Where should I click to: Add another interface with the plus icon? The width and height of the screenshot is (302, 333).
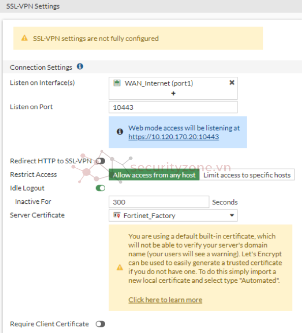pos(173,93)
